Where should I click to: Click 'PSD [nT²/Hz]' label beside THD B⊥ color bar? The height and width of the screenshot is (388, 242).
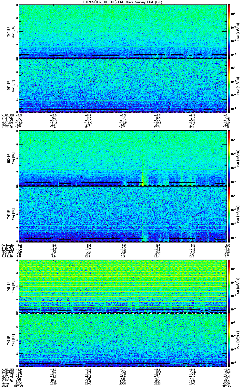pyautogui.click(x=238, y=159)
